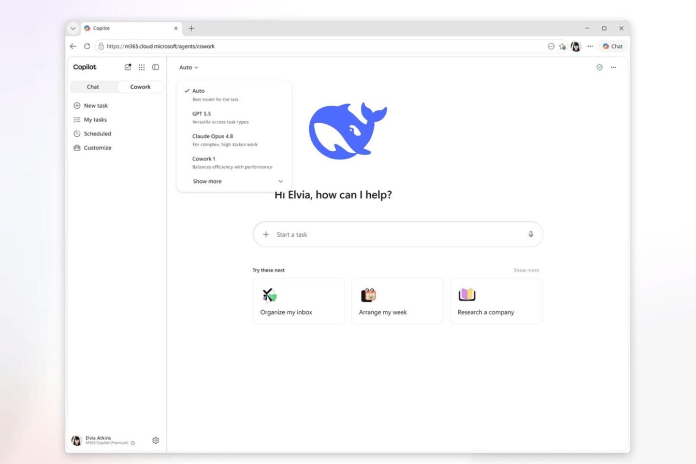Reload the page with refresh icon
Viewport: 696px width, 464px height.
(87, 46)
